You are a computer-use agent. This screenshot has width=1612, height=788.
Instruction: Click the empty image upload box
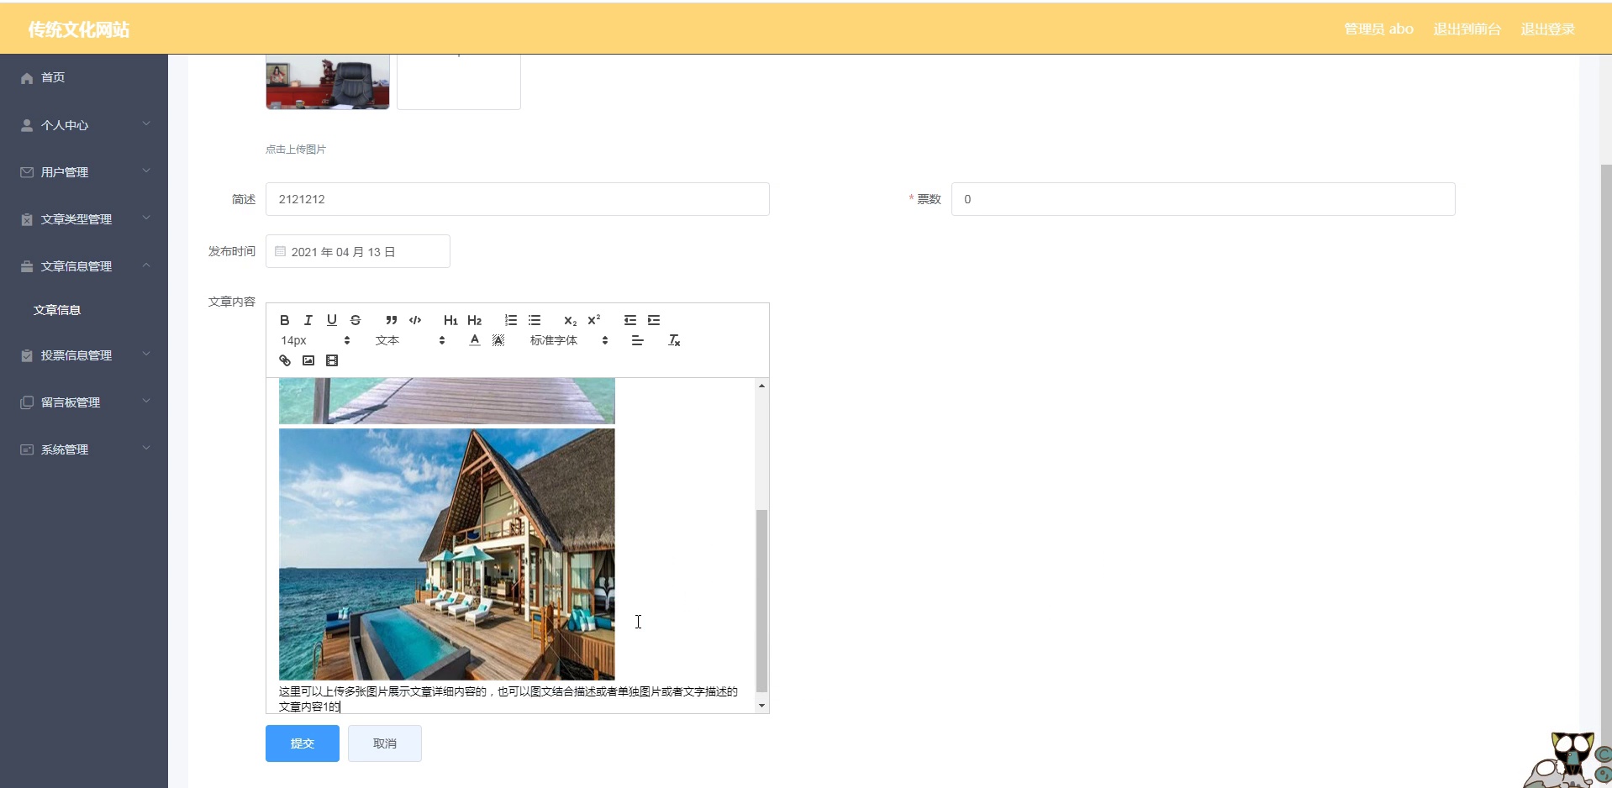459,81
